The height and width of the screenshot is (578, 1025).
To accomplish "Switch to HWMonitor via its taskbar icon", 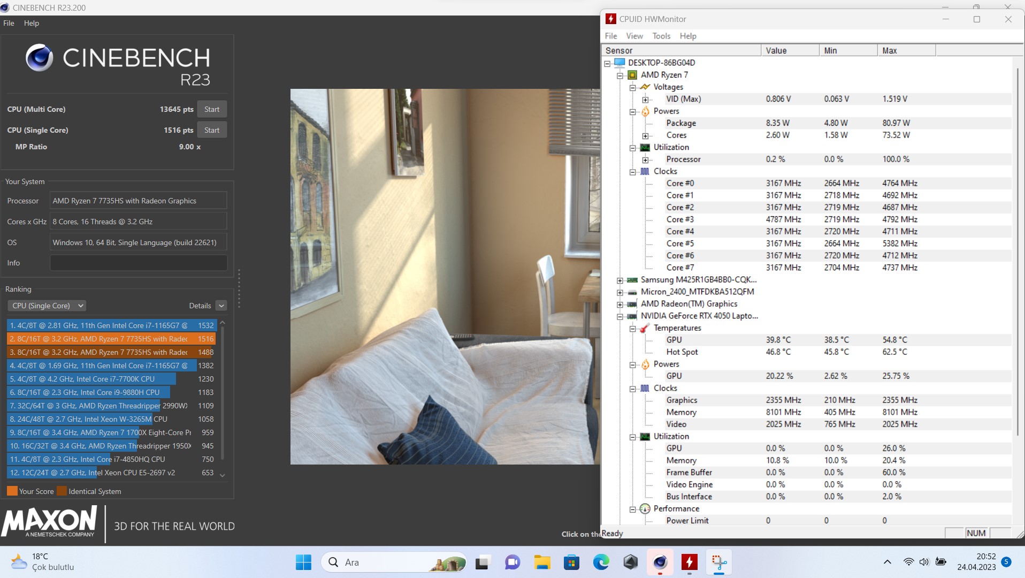I will (x=690, y=562).
